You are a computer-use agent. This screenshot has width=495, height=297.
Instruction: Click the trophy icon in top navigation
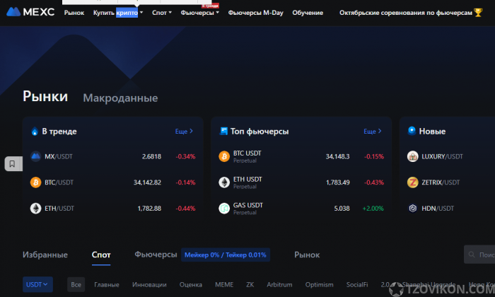(x=478, y=13)
